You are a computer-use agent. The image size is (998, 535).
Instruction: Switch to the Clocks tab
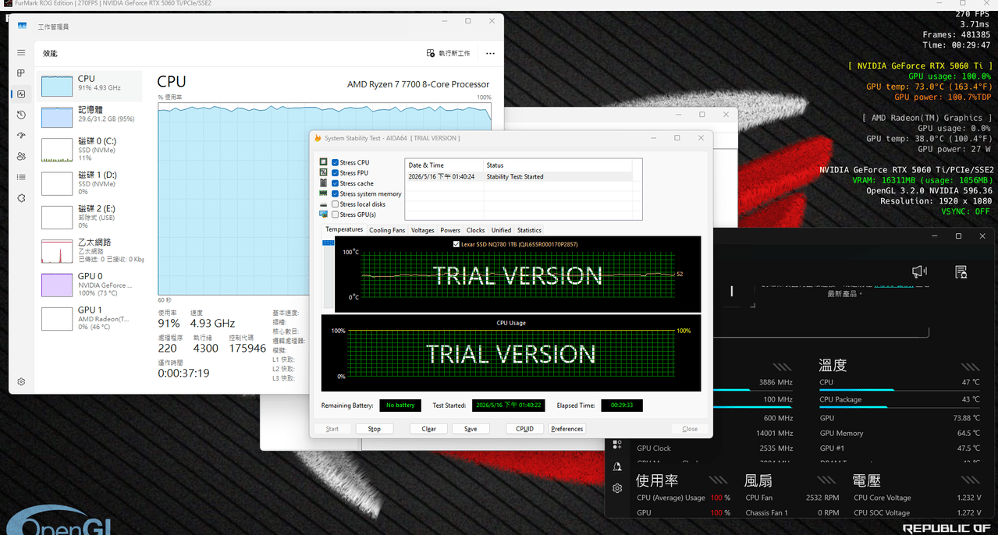(x=476, y=230)
